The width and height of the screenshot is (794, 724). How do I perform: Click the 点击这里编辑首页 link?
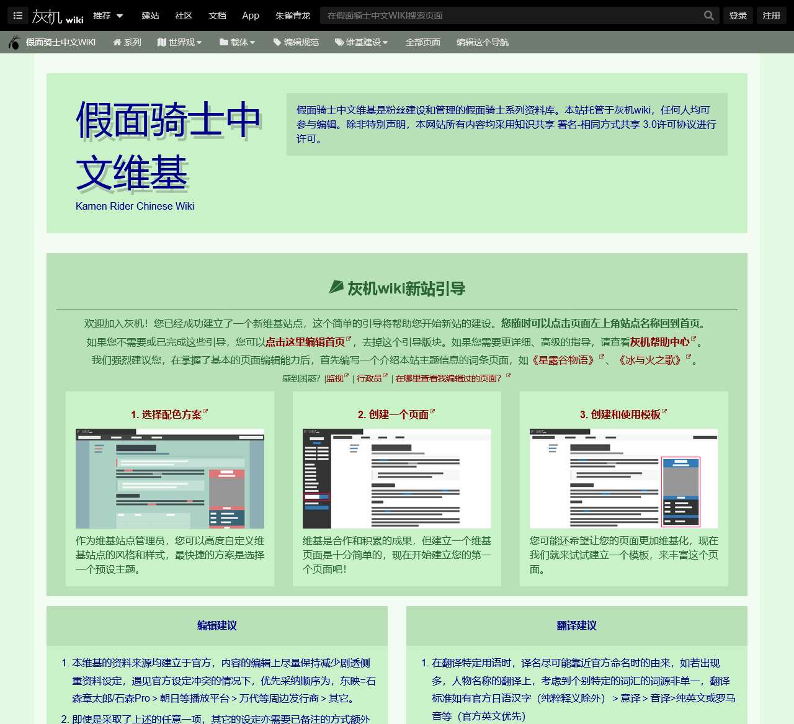pos(305,342)
